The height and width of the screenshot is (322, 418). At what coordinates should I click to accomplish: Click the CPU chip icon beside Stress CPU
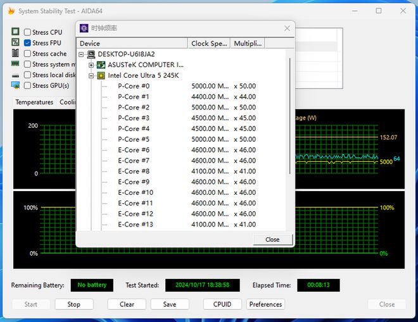click(15, 32)
